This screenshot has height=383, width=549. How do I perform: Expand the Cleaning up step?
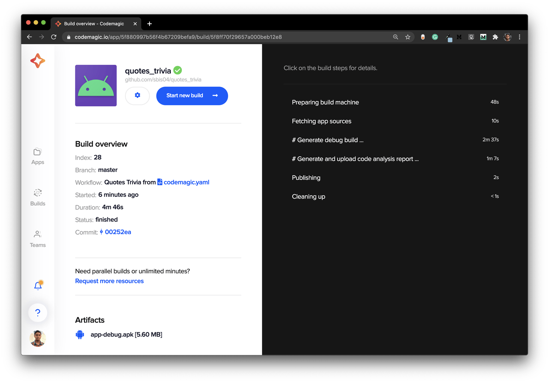pos(395,196)
